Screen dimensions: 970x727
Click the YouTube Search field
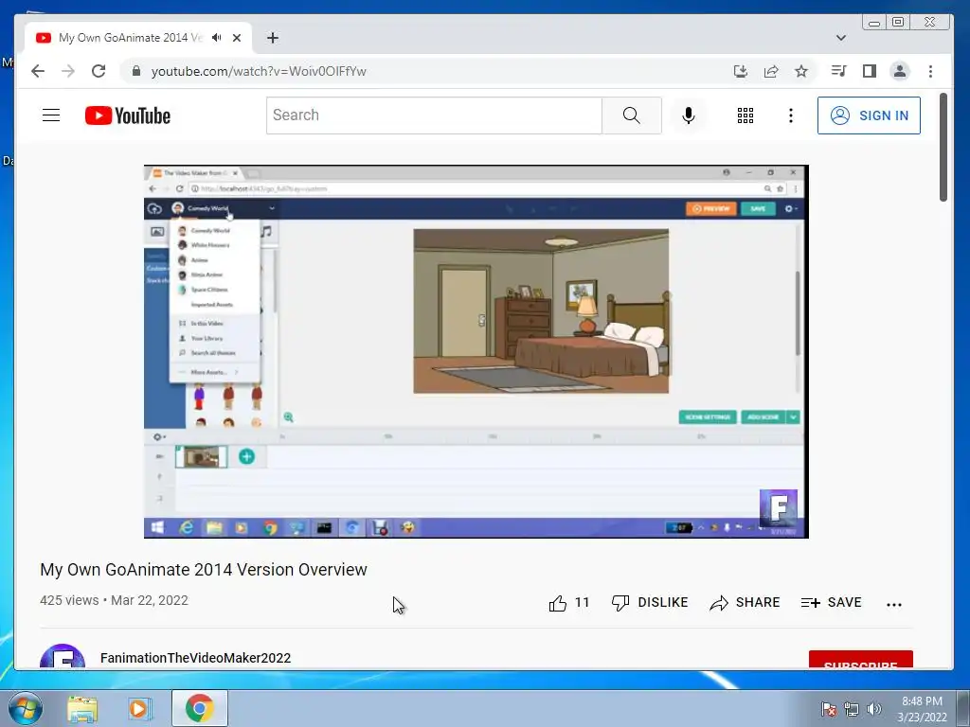click(x=434, y=115)
